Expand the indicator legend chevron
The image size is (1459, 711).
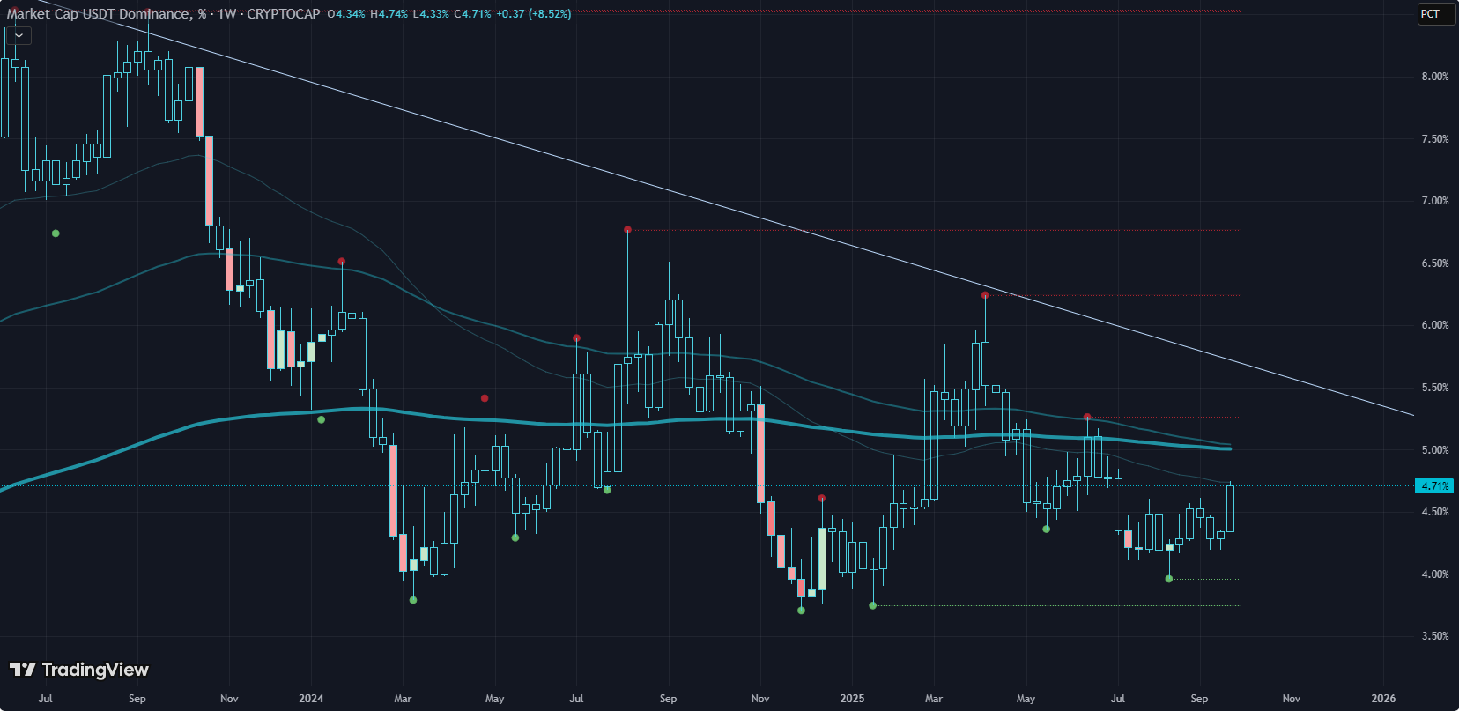point(19,35)
